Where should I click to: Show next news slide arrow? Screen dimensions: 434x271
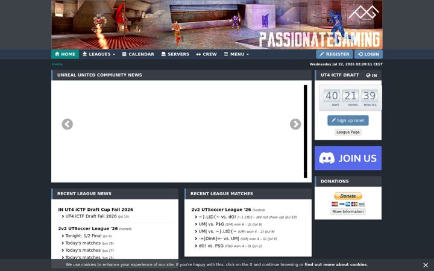[x=295, y=124]
